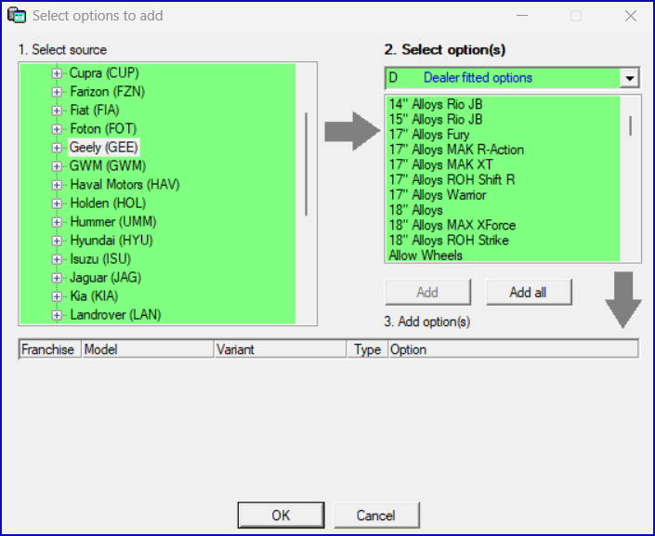Expand the Landrover (LAN) node

click(57, 316)
